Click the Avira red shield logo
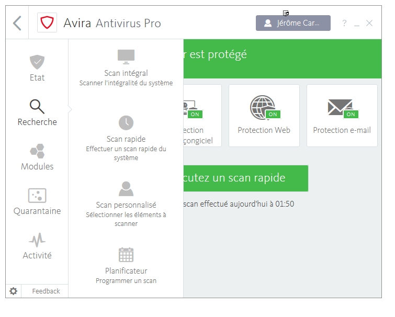 tap(47, 23)
